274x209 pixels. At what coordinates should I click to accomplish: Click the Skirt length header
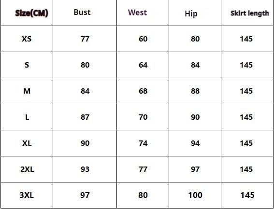[x=250, y=13]
